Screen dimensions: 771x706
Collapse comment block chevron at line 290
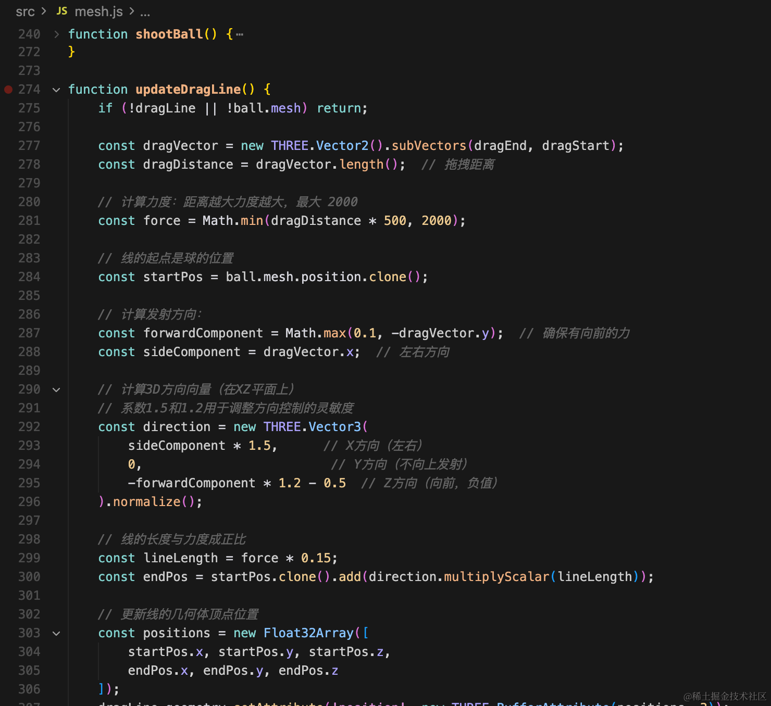[56, 389]
